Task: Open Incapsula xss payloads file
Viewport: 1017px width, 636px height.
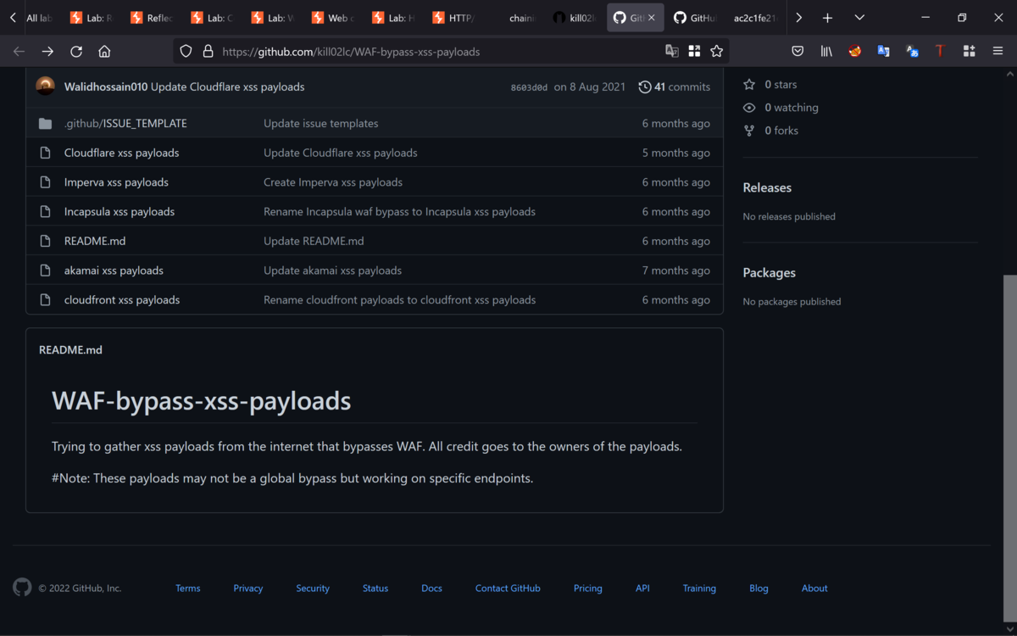Action: click(119, 211)
